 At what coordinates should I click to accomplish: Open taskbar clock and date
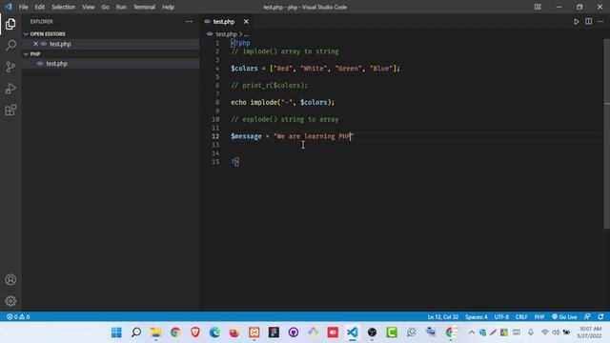pyautogui.click(x=590, y=333)
